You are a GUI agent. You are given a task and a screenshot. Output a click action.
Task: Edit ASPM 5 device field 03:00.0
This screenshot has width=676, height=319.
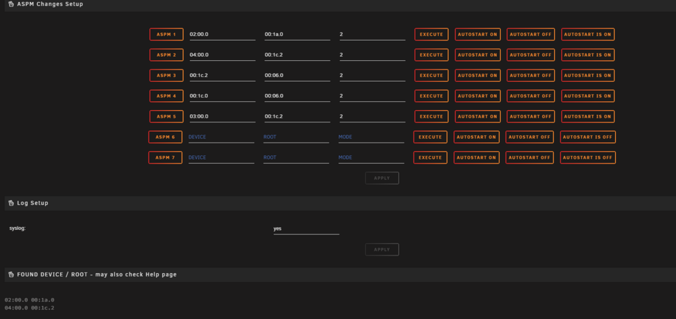(222, 116)
